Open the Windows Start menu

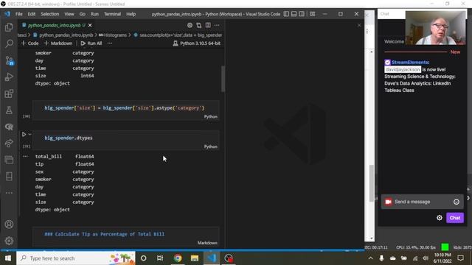8,258
